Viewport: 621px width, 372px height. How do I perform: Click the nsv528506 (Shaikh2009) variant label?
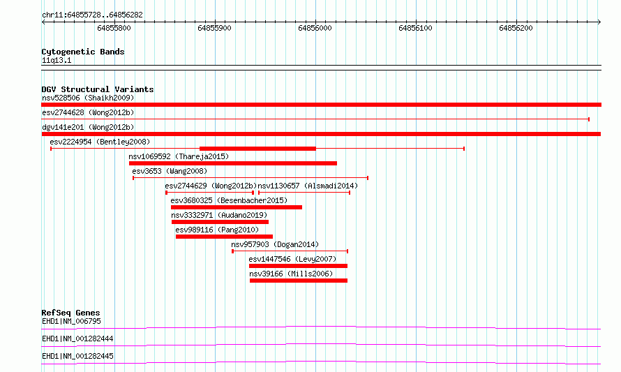click(88, 98)
